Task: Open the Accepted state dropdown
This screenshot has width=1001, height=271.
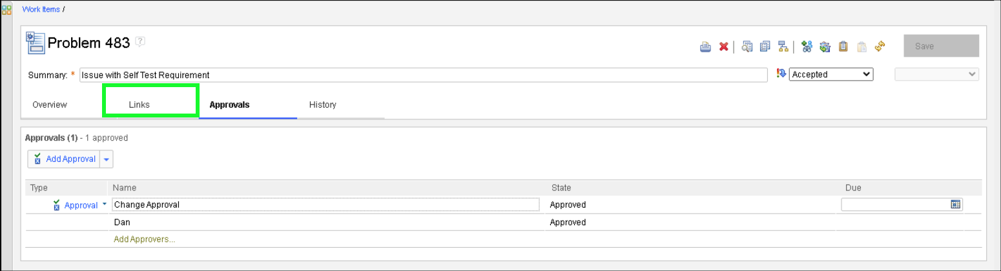Action: coord(831,74)
